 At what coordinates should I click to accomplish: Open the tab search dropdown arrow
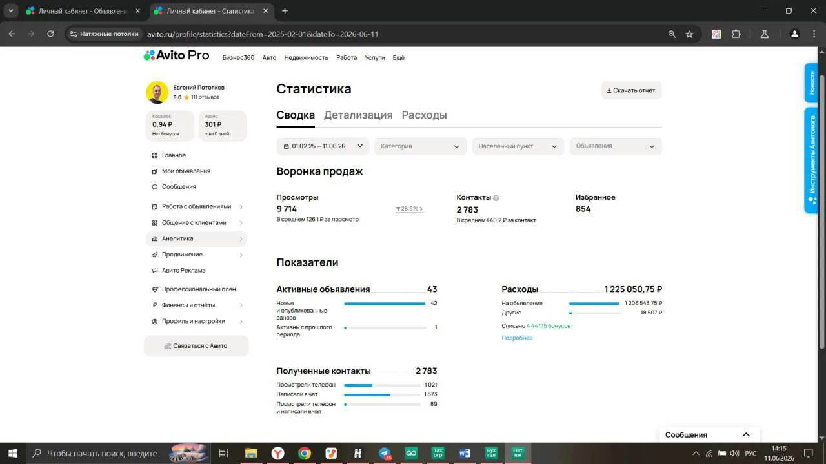pyautogui.click(x=11, y=11)
